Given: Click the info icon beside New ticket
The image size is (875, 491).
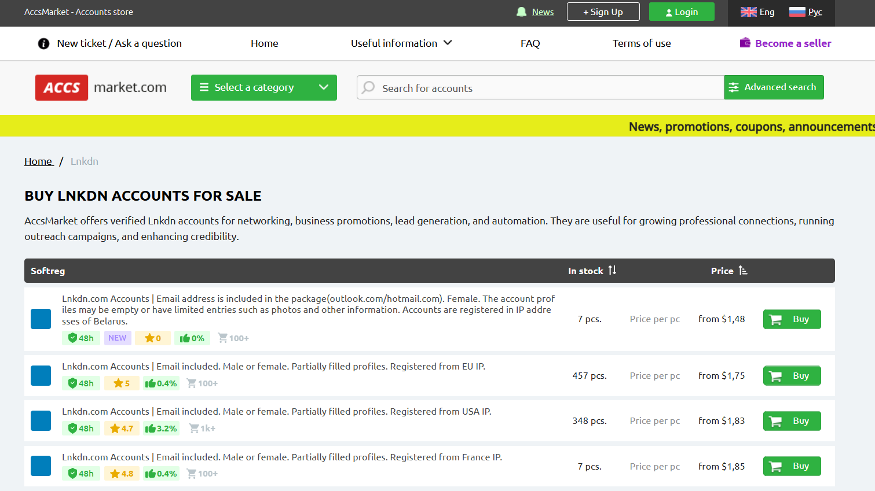Looking at the screenshot, I should tap(43, 43).
